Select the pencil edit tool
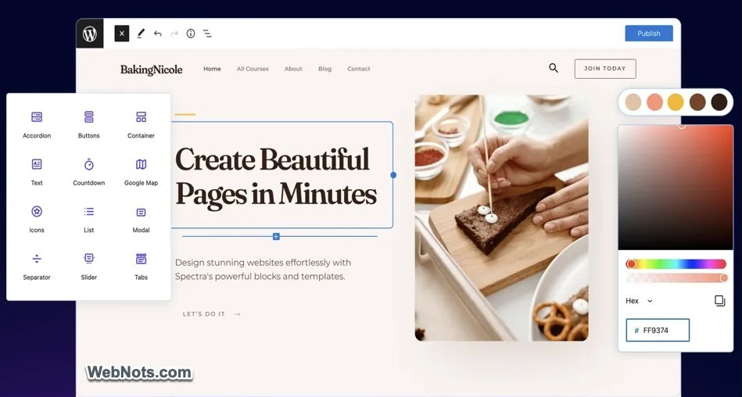Image resolution: width=742 pixels, height=397 pixels. click(x=141, y=34)
